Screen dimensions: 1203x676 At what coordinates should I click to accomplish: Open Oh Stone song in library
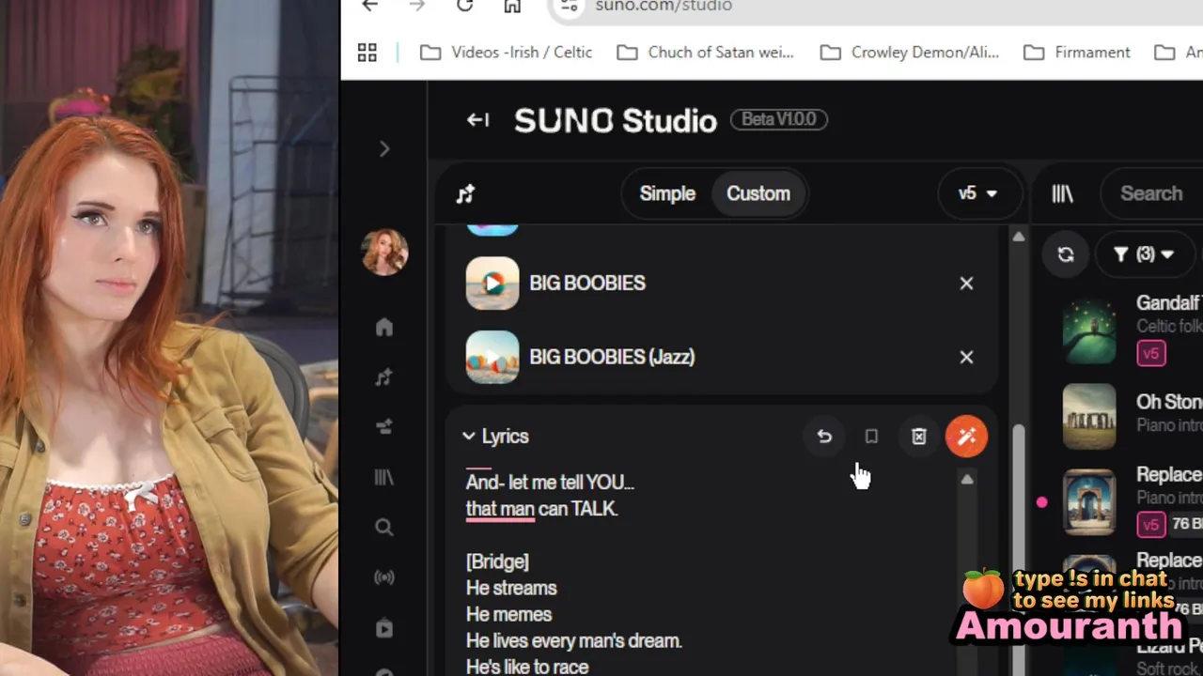tap(1168, 402)
